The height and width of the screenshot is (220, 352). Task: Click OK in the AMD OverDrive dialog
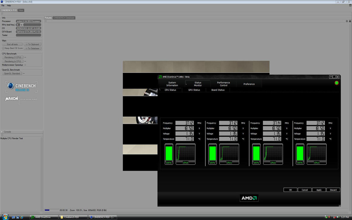coord(290,190)
